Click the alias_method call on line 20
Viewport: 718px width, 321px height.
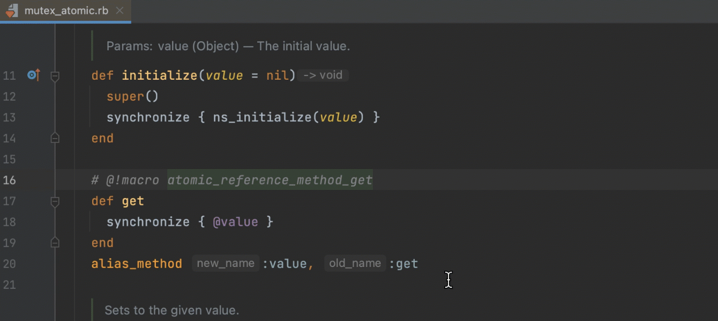click(x=137, y=264)
